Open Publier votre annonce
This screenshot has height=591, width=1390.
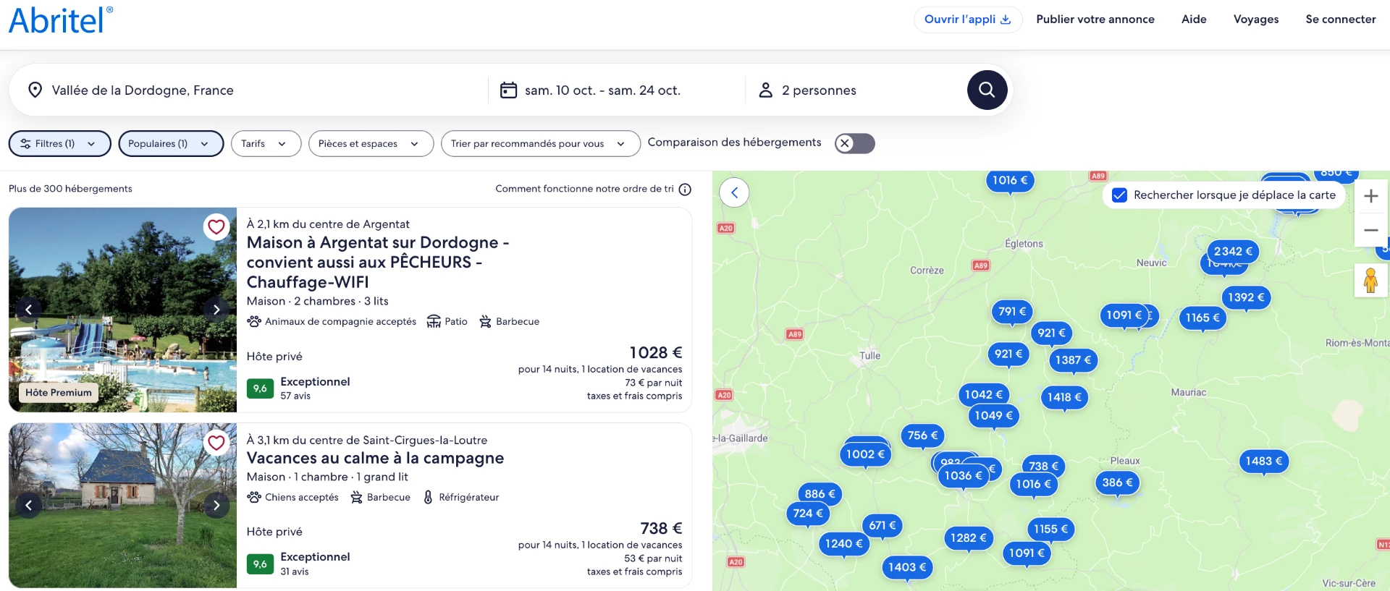tap(1095, 20)
